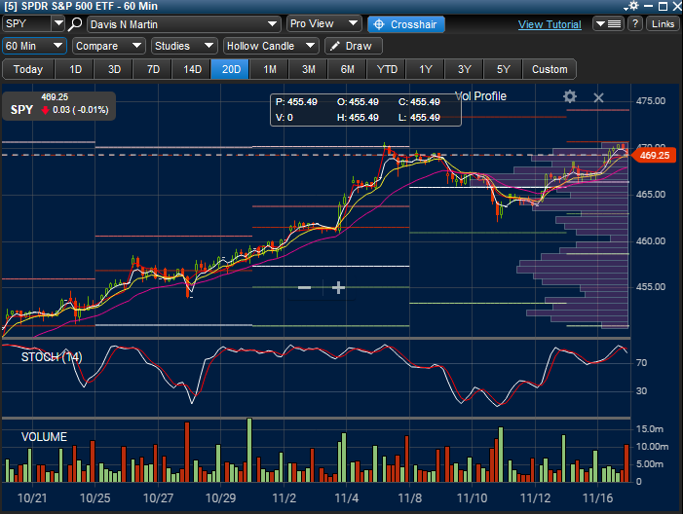
Task: Select the Today time range tab
Action: pyautogui.click(x=28, y=69)
